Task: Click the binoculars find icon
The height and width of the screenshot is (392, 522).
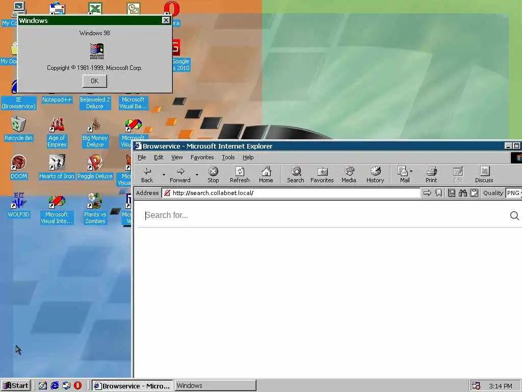Action: pyautogui.click(x=463, y=193)
